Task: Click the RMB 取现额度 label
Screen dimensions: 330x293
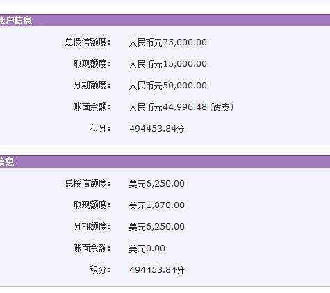Action: click(x=92, y=63)
